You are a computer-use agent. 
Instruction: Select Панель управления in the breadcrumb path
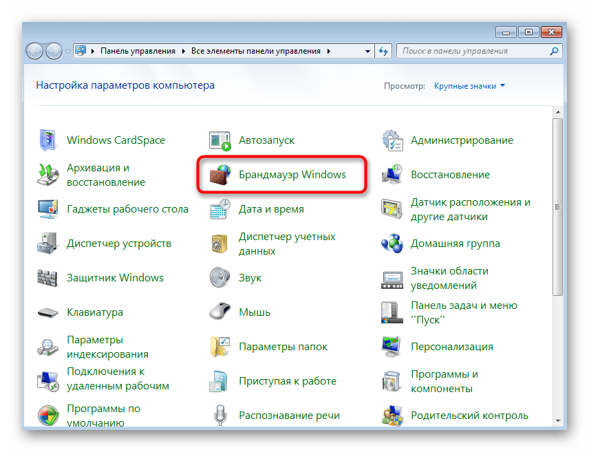click(138, 51)
